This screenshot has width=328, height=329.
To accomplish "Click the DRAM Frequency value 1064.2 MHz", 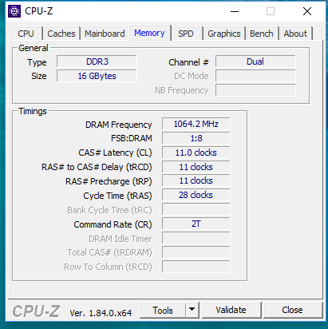I will [196, 124].
